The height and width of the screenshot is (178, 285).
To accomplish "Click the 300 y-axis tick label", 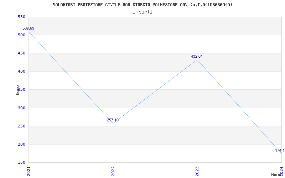I will [x=21, y=108].
